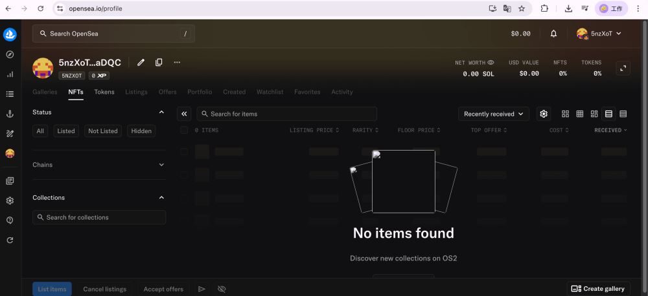Switch to the Tokens tab
The width and height of the screenshot is (648, 296).
104,92
